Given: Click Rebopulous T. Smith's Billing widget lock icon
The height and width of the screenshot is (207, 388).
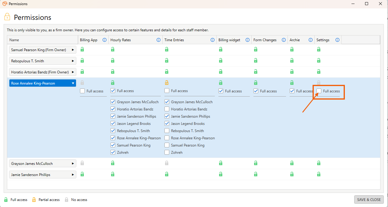Looking at the screenshot, I should pos(221,60).
